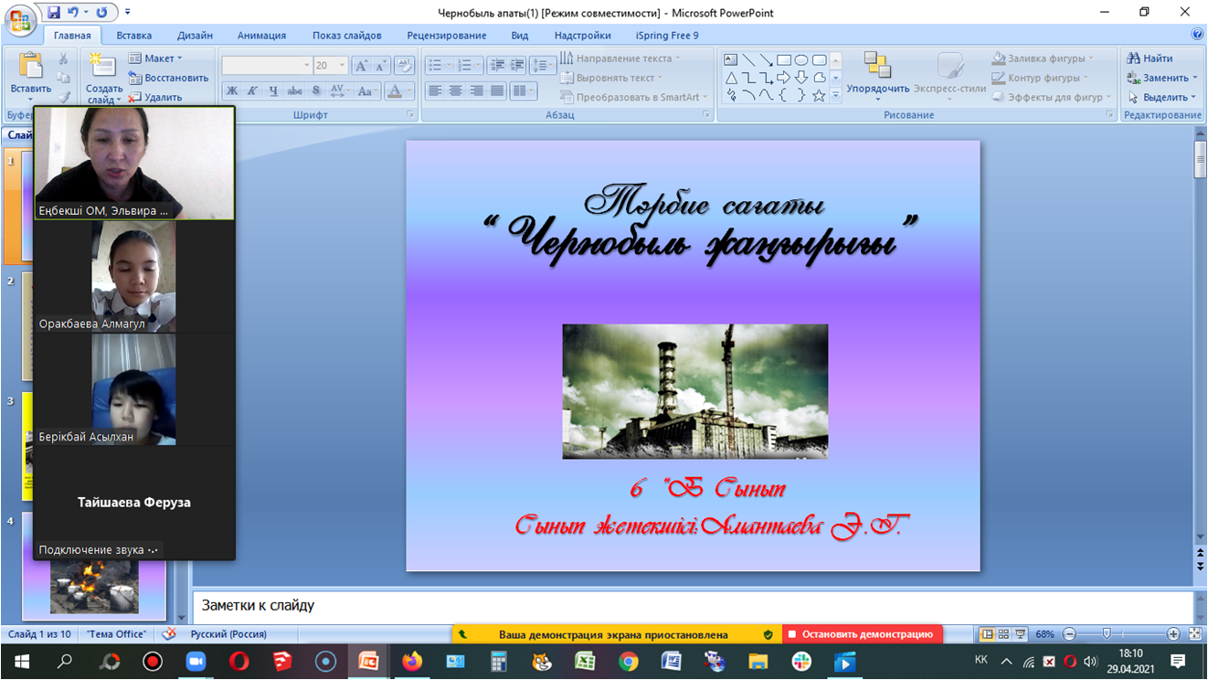Open Zoom from the Windows taskbar
1208x680 pixels.
pyautogui.click(x=196, y=661)
